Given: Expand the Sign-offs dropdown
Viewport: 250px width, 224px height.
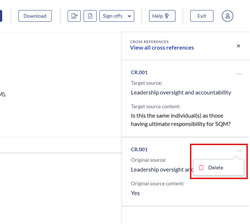Looking at the screenshot, I should (x=116, y=16).
